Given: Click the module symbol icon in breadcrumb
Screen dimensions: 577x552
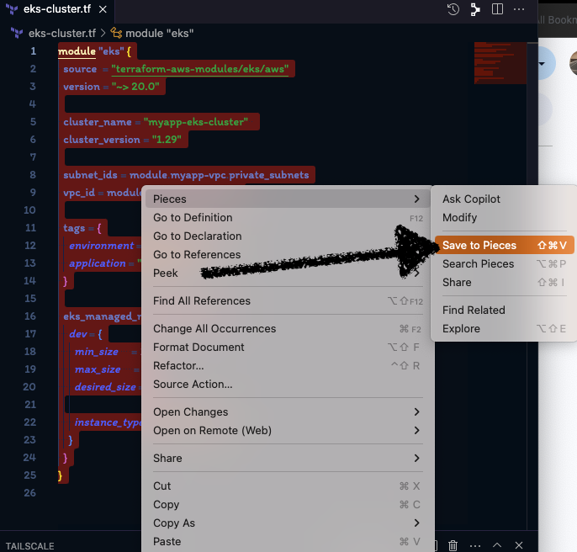Looking at the screenshot, I should [x=116, y=33].
